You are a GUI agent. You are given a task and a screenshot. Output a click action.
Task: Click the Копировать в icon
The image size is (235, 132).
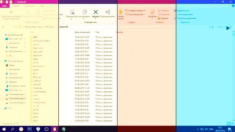pos(84,12)
